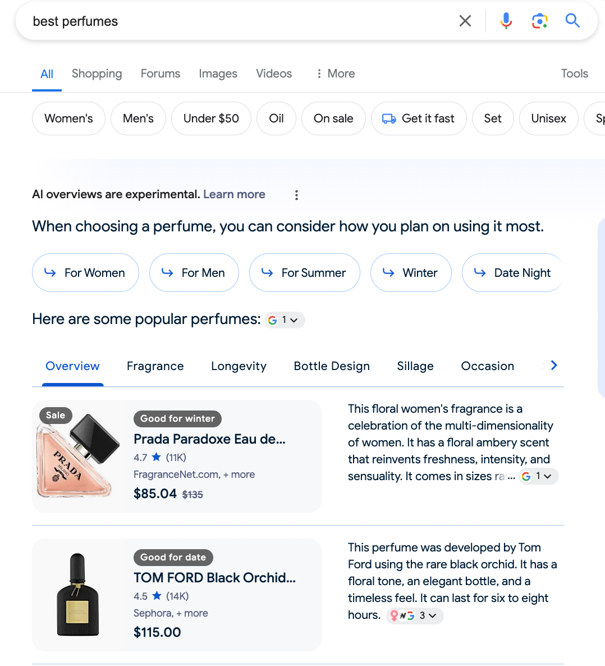Click the Good for date label
This screenshot has width=605, height=666.
pos(173,558)
